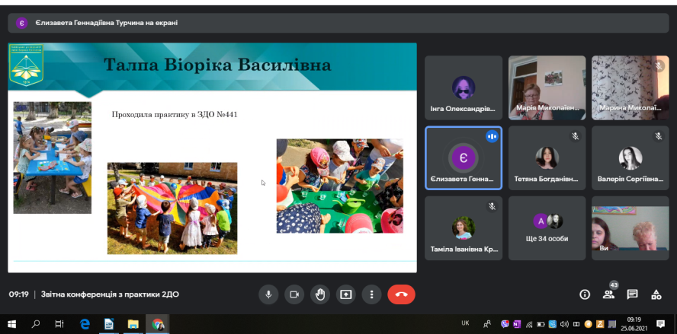Turn off the camera
Viewport: 677px width, 334px height.
294,294
